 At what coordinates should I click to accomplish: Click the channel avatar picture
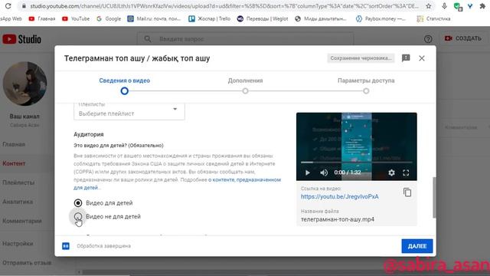25,84
